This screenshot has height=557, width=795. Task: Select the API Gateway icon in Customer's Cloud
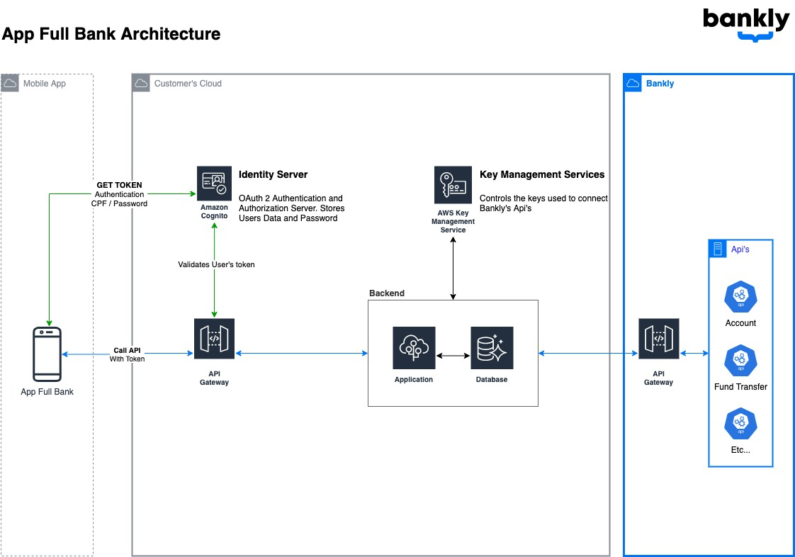[214, 338]
